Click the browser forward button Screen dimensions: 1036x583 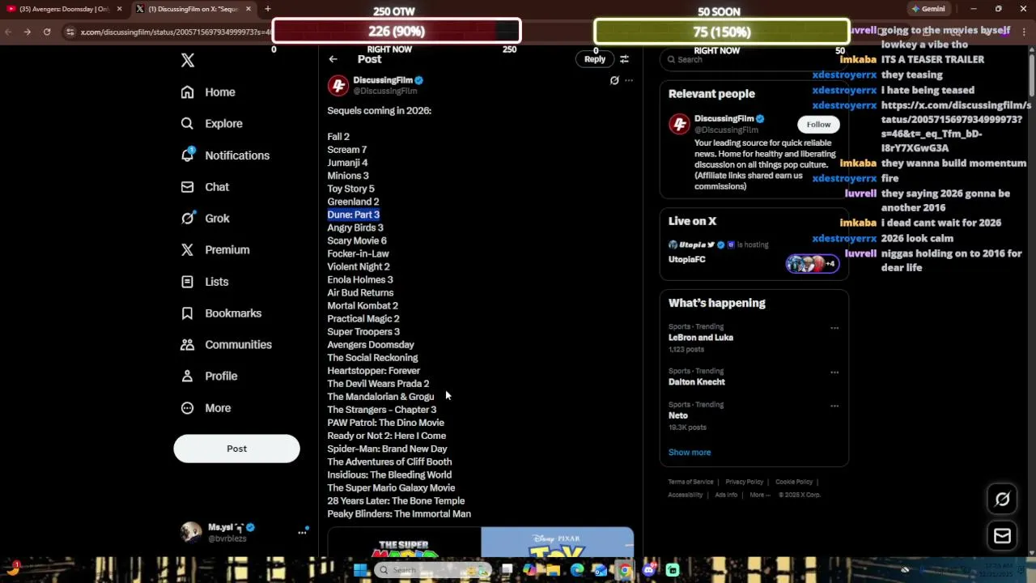coord(28,32)
